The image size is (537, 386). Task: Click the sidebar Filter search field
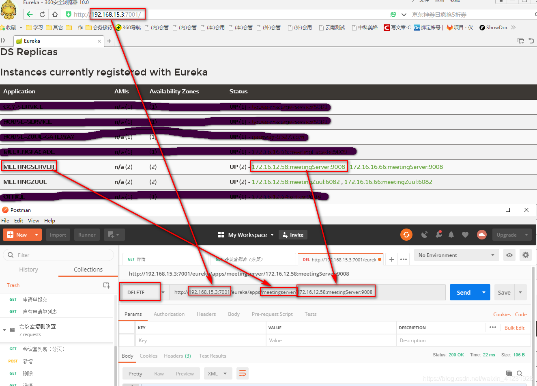(x=58, y=255)
